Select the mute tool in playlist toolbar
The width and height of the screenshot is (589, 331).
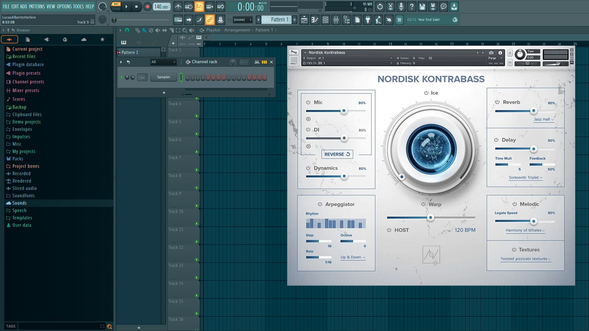158,30
